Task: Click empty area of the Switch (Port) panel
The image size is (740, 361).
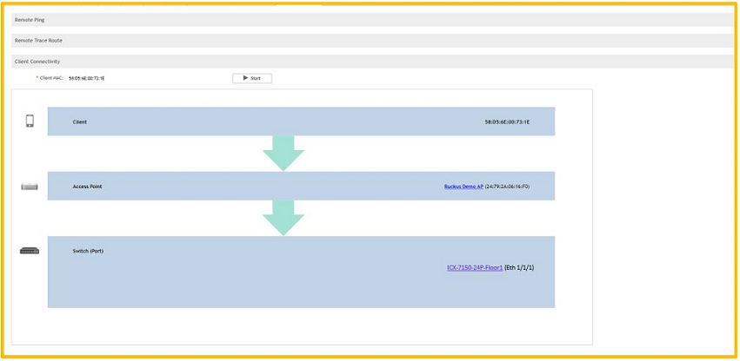Action: [261, 282]
